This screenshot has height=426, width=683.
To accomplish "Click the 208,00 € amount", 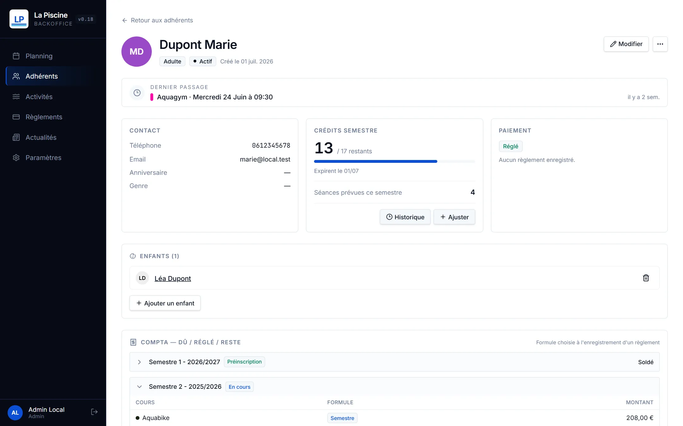I will (640, 418).
